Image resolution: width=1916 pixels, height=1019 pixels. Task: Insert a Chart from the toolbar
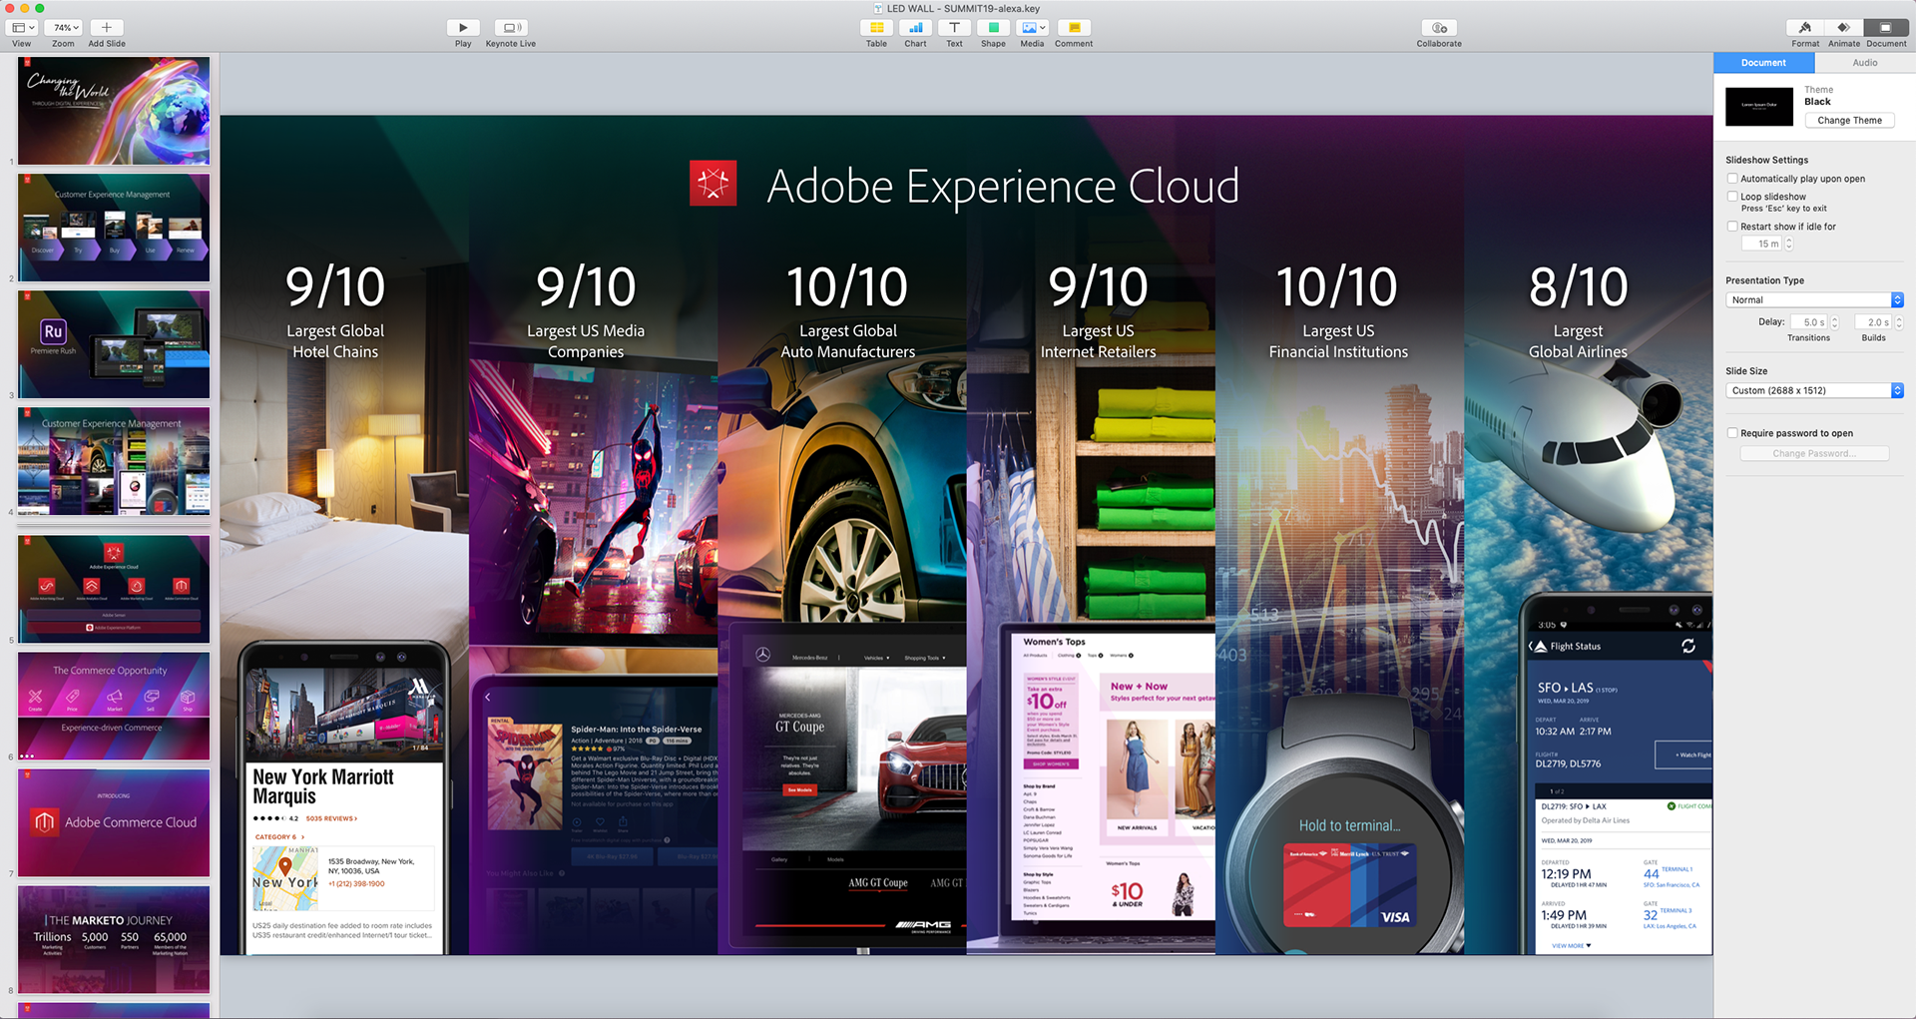(915, 28)
